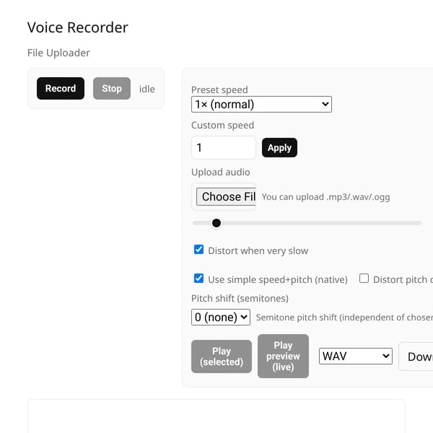Apply the custom speed value
Viewport: 433px width, 433px height.
click(x=279, y=148)
